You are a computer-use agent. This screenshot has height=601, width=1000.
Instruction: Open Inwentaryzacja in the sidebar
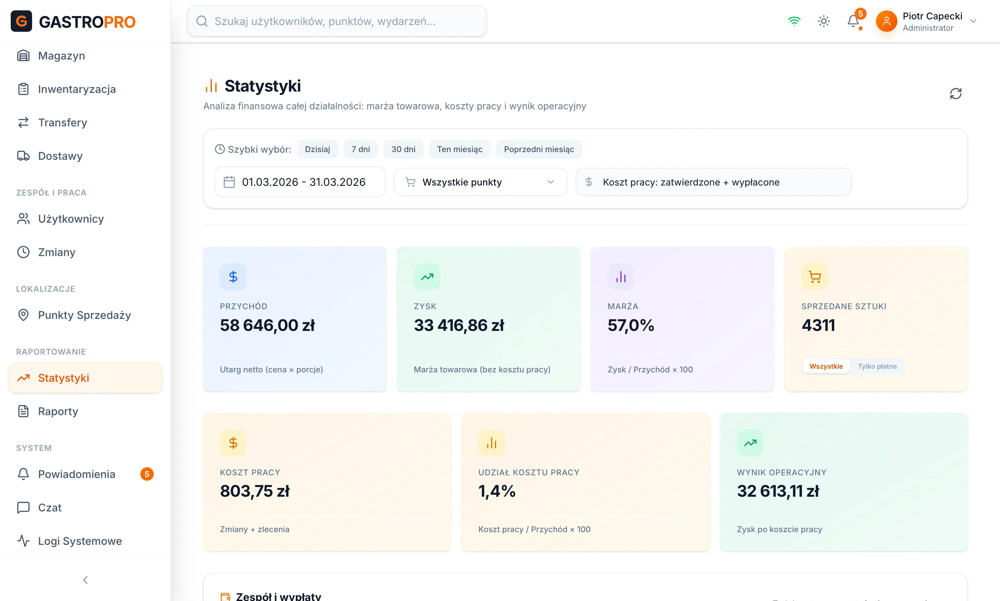pos(85,89)
